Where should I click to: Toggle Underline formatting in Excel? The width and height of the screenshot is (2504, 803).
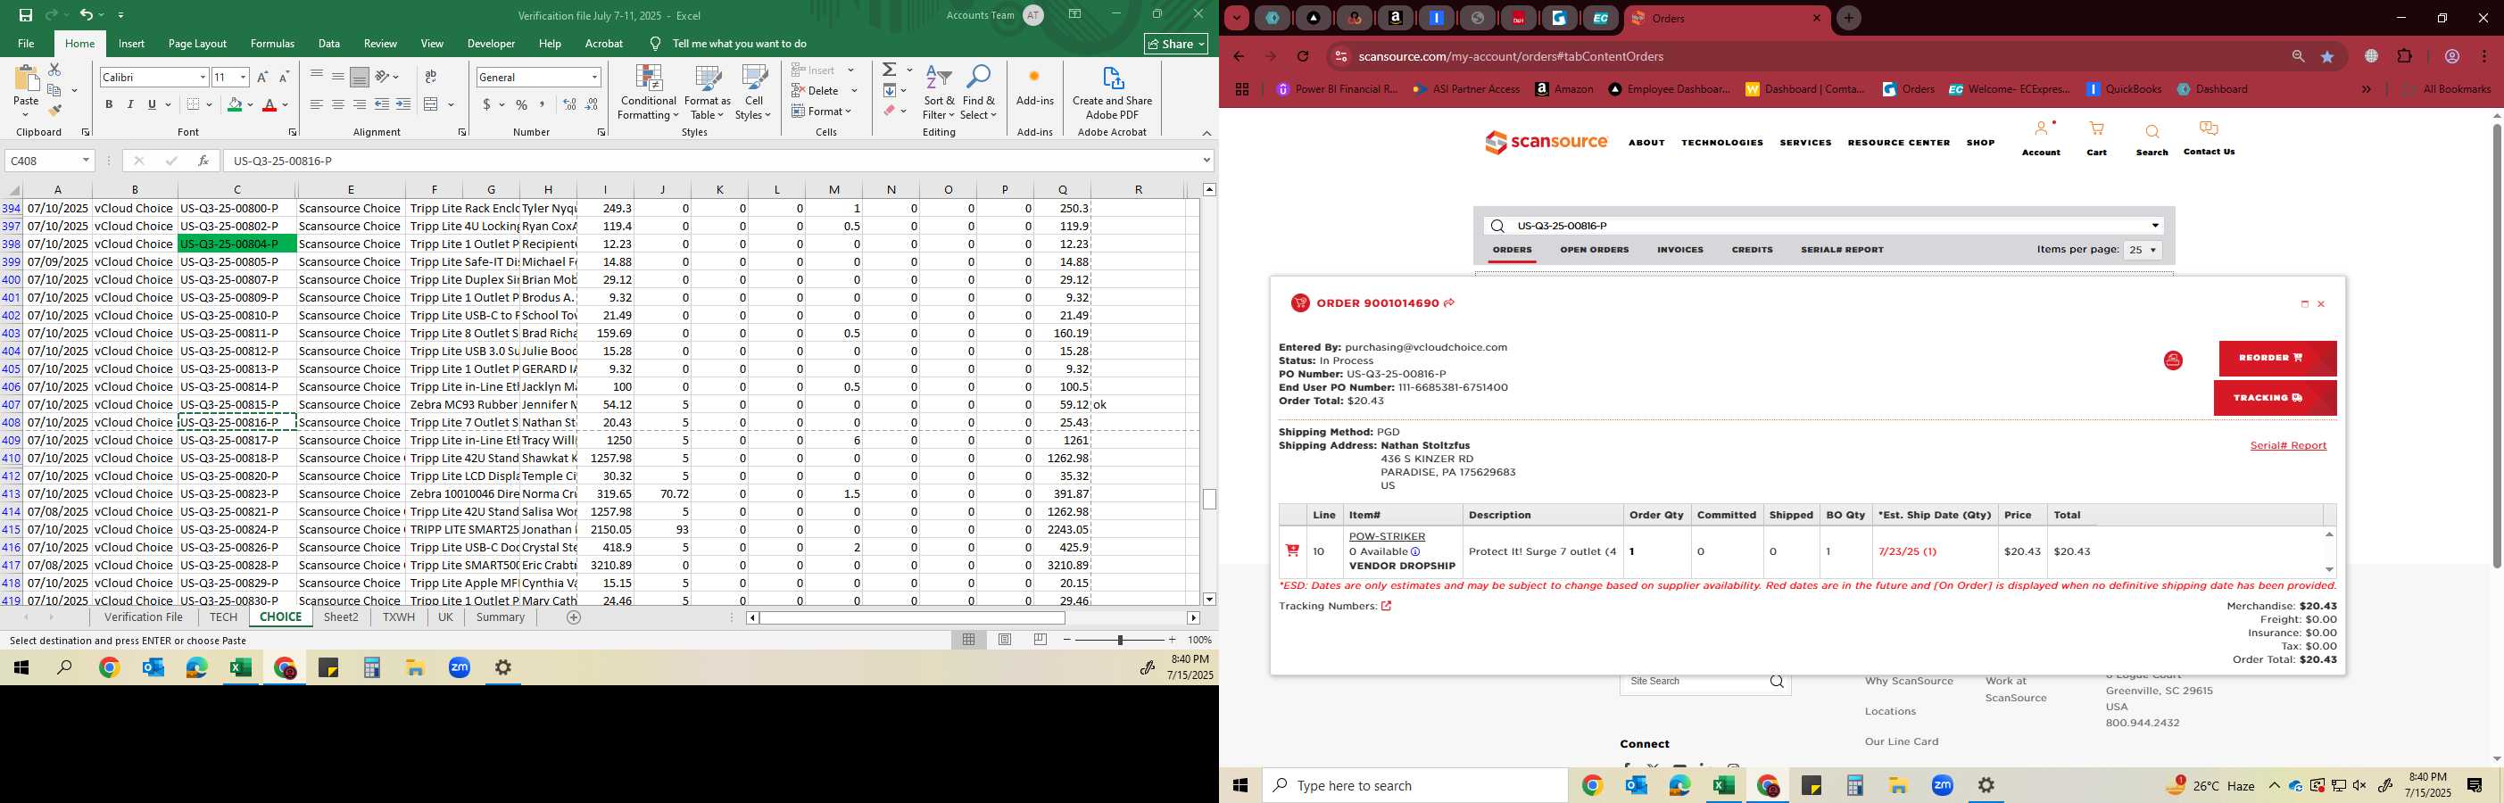(152, 104)
